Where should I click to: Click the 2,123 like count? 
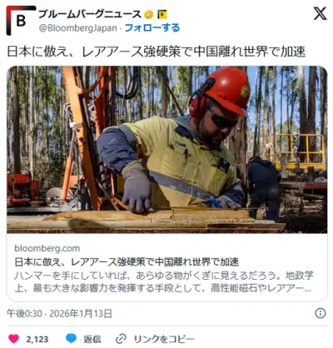point(37,339)
